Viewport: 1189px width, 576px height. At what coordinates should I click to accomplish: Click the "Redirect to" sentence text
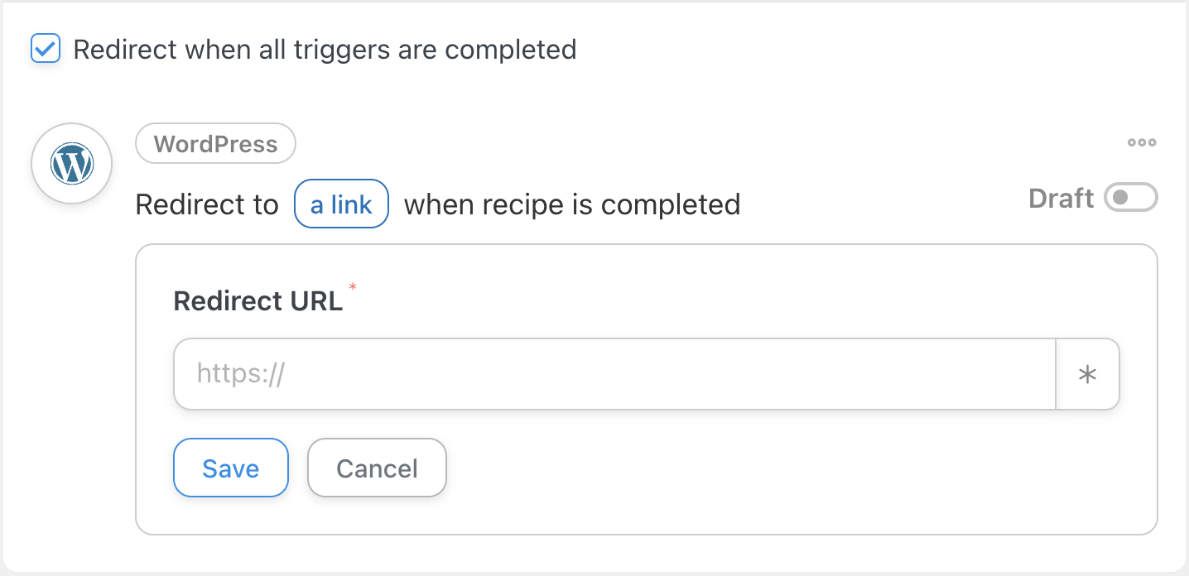207,204
